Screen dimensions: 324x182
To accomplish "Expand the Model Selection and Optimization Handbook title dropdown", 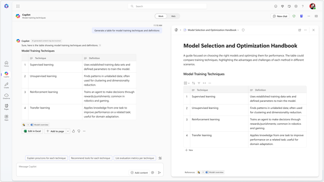I will (x=238, y=30).
